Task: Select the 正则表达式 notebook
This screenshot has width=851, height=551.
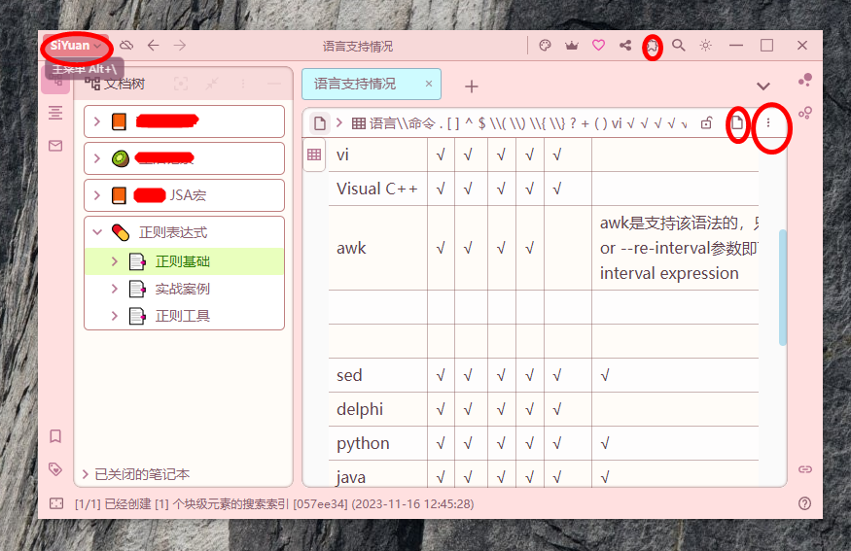Action: (x=185, y=232)
